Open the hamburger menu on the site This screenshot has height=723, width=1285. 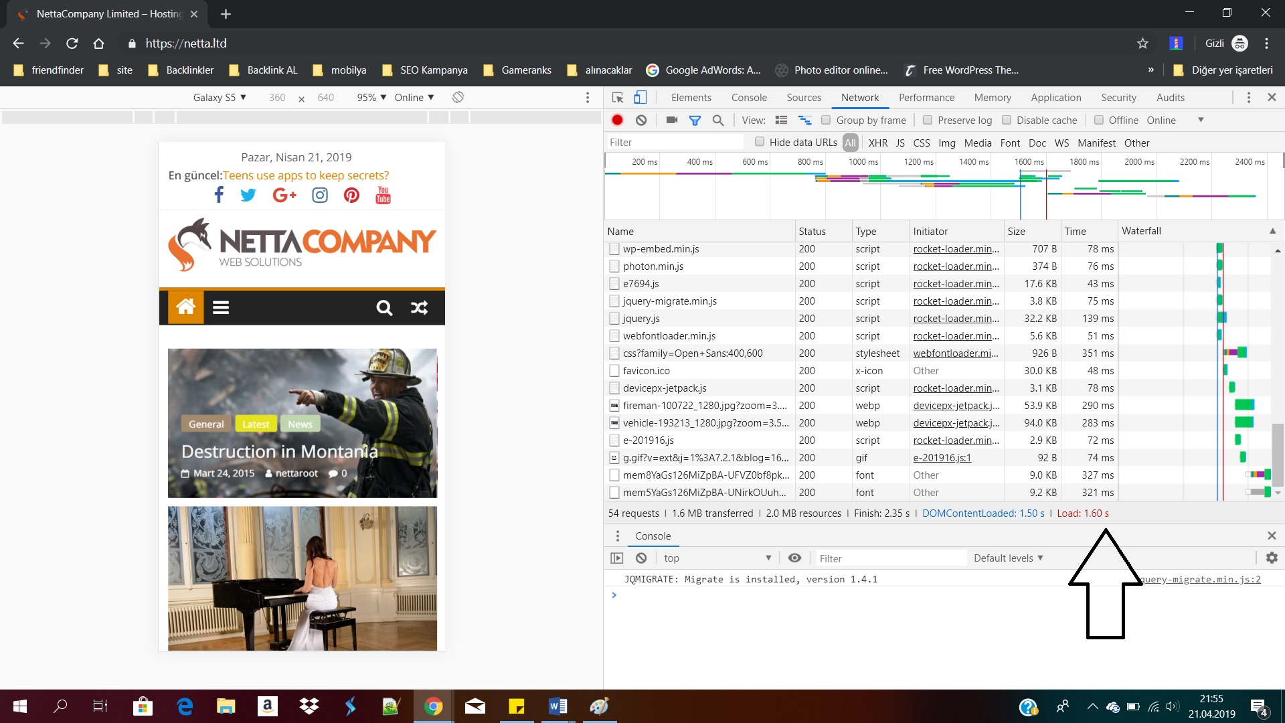click(221, 308)
